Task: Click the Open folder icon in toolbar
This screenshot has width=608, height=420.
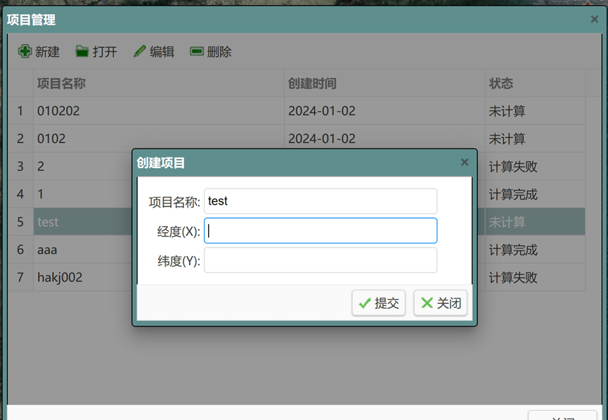Action: [x=82, y=51]
